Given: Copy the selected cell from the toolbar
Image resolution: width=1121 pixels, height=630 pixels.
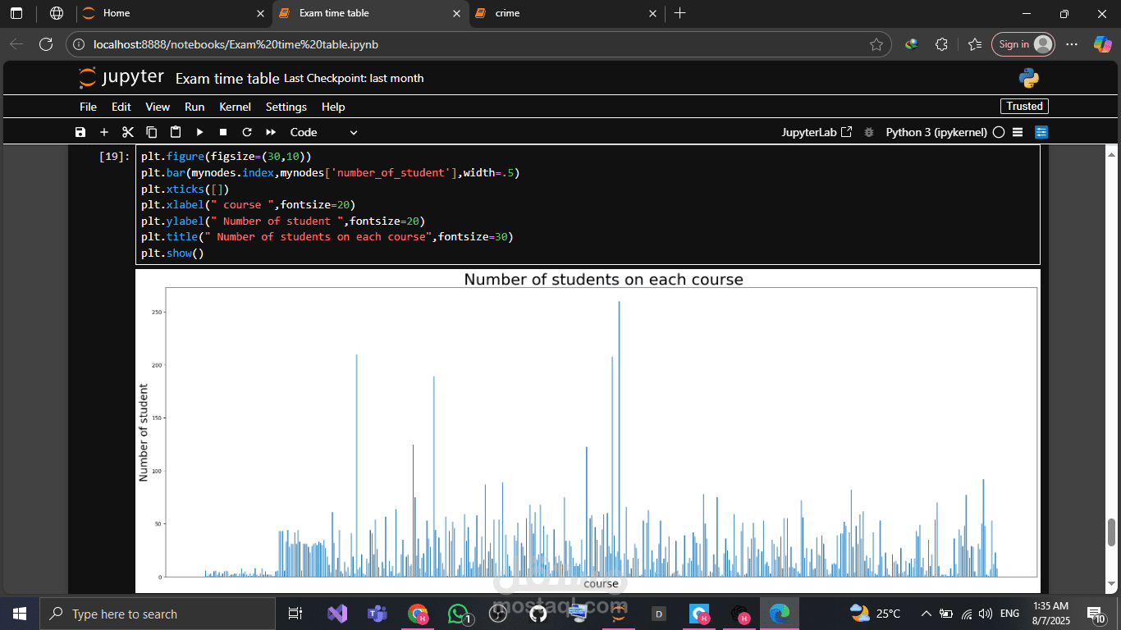Looking at the screenshot, I should [151, 132].
